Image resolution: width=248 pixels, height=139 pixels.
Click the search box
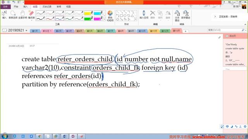[x=224, y=30]
